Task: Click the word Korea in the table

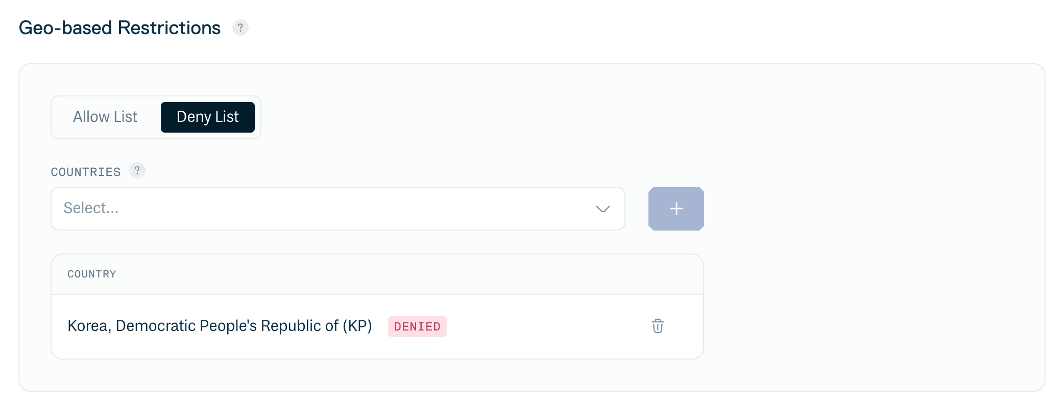Action: (88, 326)
